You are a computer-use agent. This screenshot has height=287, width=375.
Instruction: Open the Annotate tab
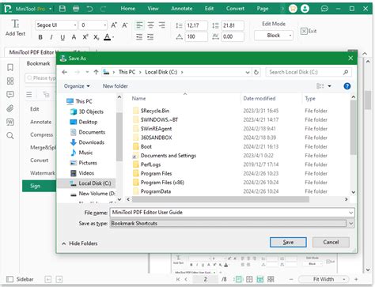click(x=182, y=9)
